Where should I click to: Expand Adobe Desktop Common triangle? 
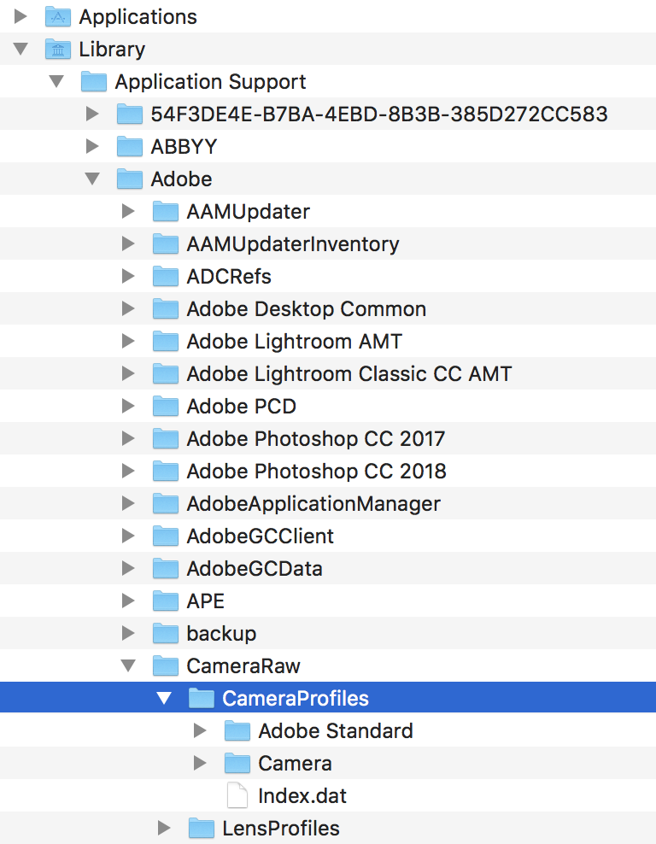click(128, 309)
